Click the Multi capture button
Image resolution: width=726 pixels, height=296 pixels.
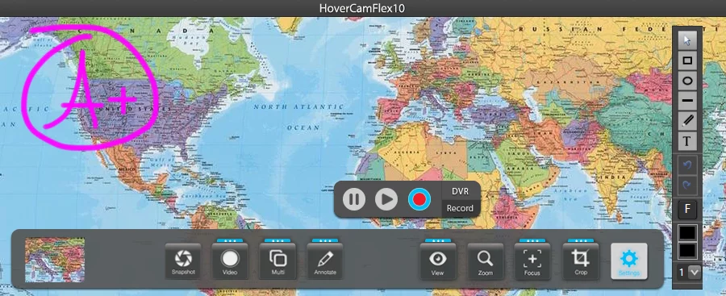pyautogui.click(x=277, y=261)
